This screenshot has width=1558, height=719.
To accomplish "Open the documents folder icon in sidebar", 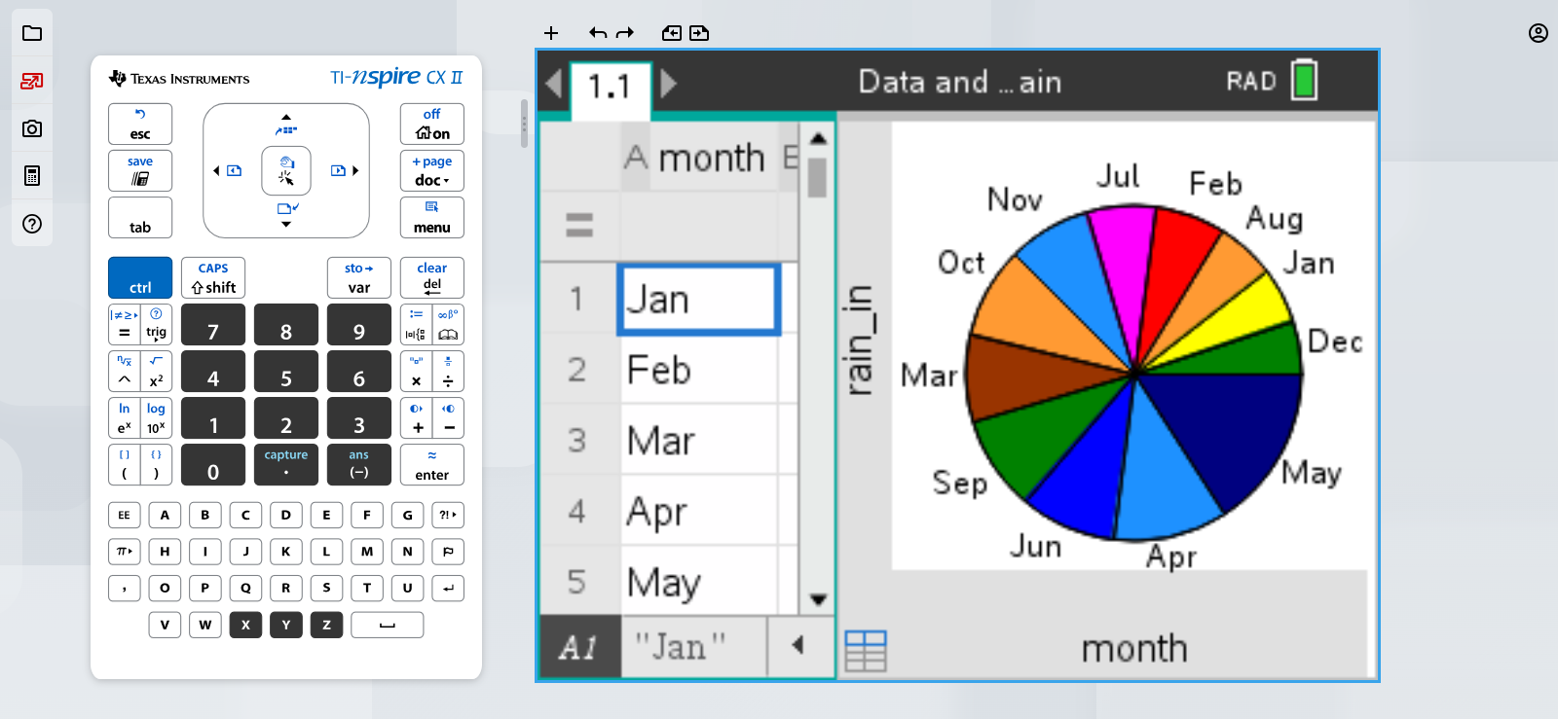I will [x=32, y=33].
